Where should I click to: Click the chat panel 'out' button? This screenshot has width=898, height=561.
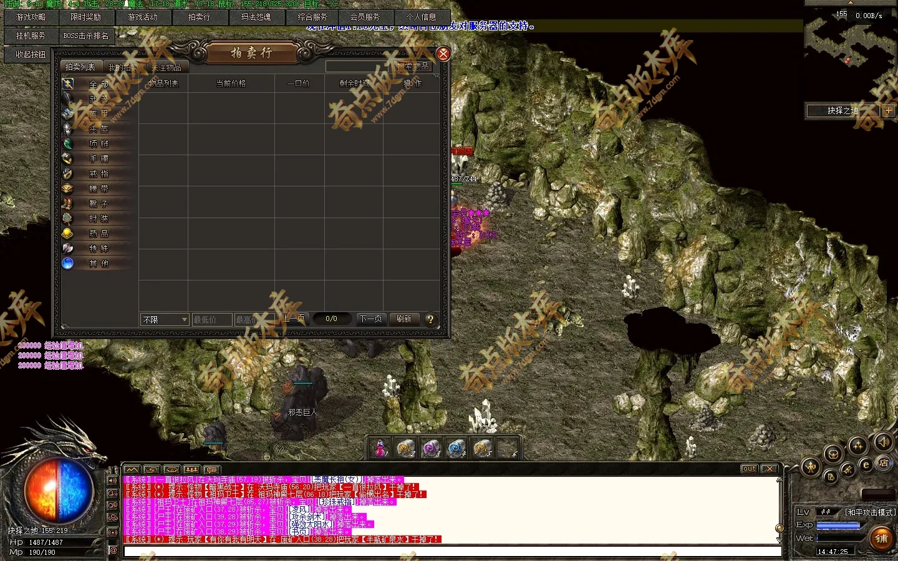750,469
